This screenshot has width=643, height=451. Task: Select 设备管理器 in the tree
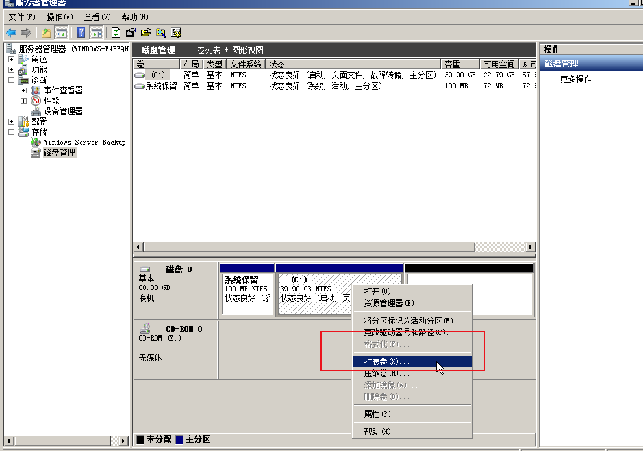point(63,111)
